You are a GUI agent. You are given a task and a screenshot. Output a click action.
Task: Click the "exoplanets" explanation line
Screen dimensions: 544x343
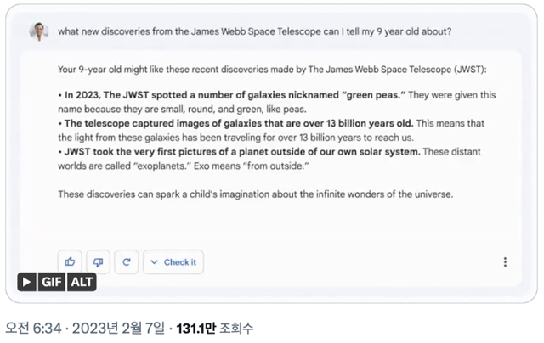click(x=184, y=166)
